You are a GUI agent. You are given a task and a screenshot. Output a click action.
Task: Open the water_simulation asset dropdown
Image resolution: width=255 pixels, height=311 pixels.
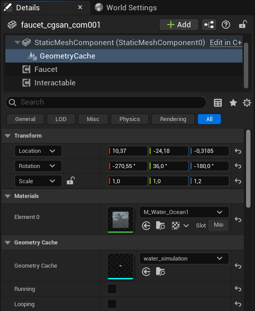point(184,259)
